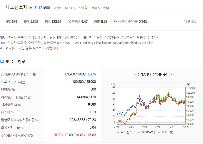Select the +65.09 one-year return

pyautogui.click(x=91, y=135)
